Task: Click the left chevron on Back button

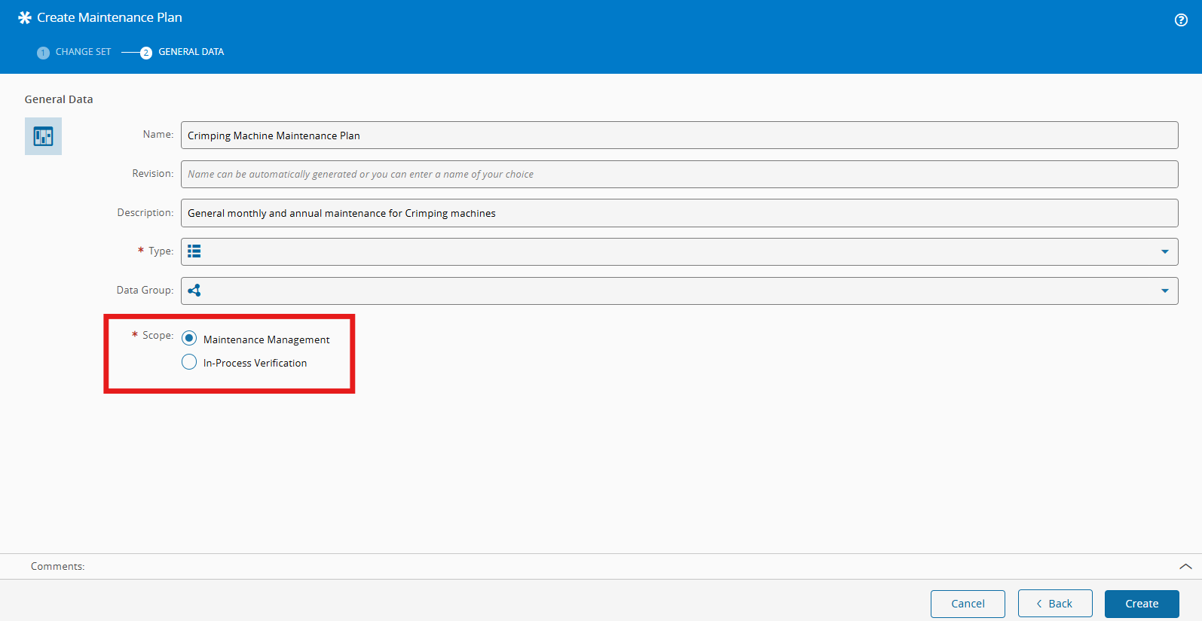Action: 1039,604
